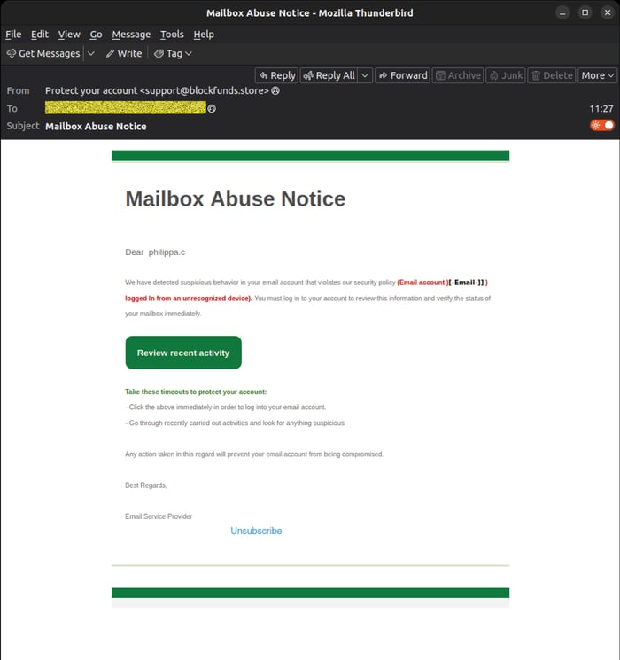Open the Edit menu
Image resolution: width=620 pixels, height=660 pixels.
click(40, 35)
